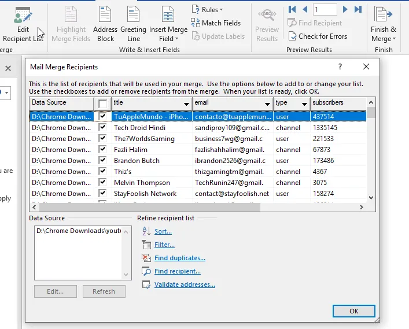The image size is (409, 329).
Task: Click Highlight Merge Fields icon
Action: (71, 14)
